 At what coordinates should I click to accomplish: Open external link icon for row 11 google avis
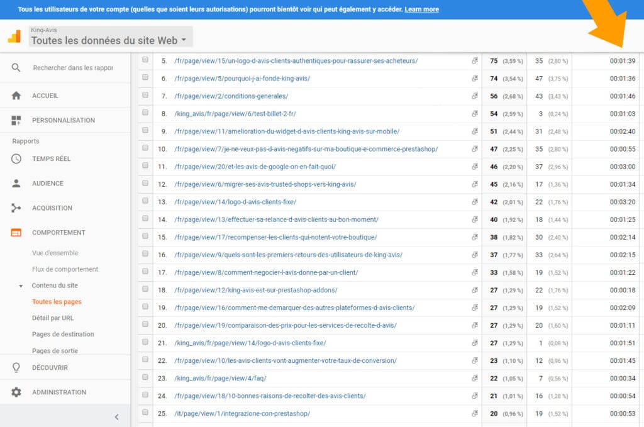pyautogui.click(x=475, y=166)
